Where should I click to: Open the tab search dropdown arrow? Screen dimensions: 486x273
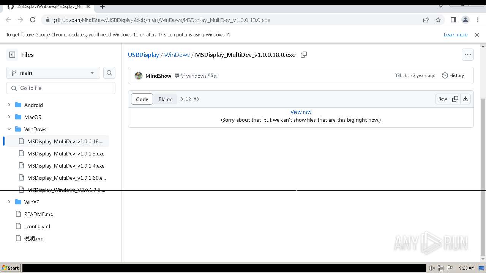pyautogui.click(x=441, y=6)
